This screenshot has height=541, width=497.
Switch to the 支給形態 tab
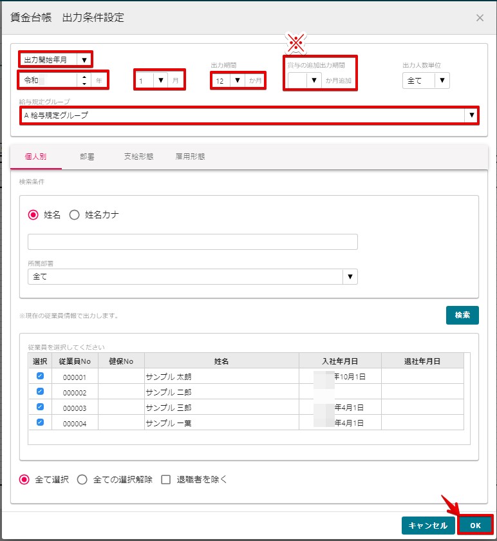138,157
